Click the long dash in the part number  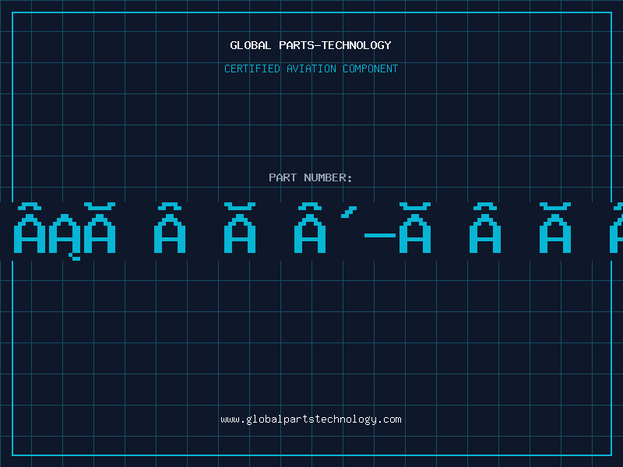click(x=380, y=236)
